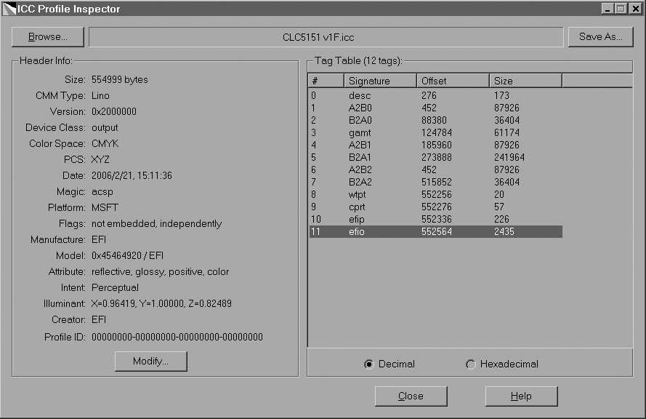646x419 pixels.
Task: Open the Modify... header dialog
Action: (151, 362)
